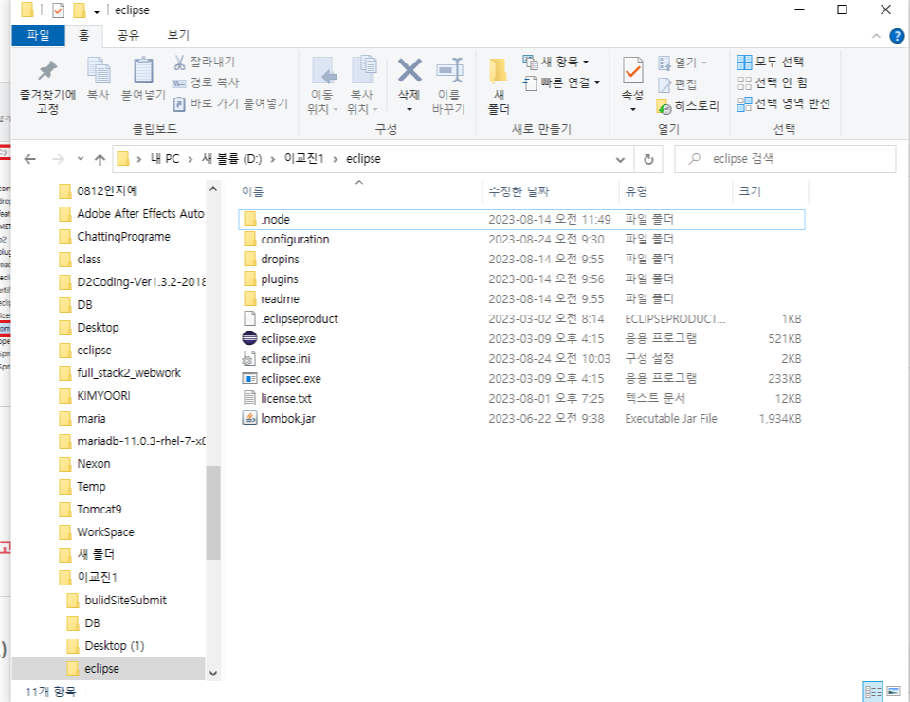The image size is (910, 702).
Task: Create 새 폴더 (New folder)
Action: [x=498, y=85]
